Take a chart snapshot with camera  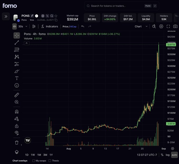pos(175,26)
